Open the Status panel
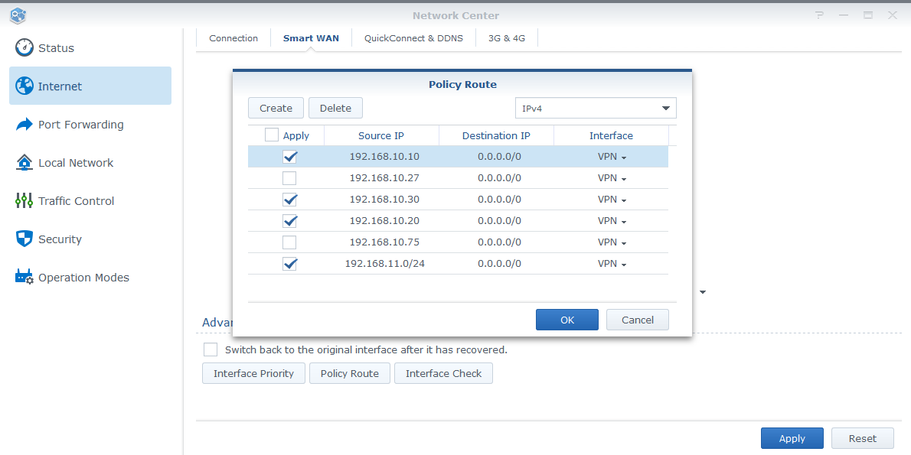The height and width of the screenshot is (455, 911). click(54, 47)
